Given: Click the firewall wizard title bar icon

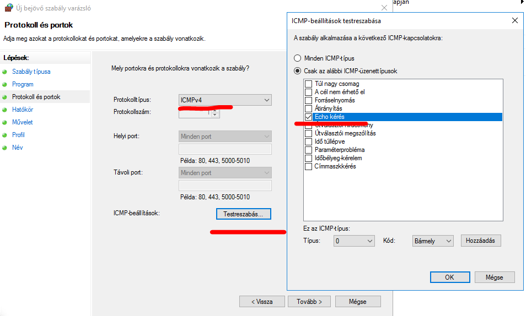Looking at the screenshot, I should tap(8, 8).
